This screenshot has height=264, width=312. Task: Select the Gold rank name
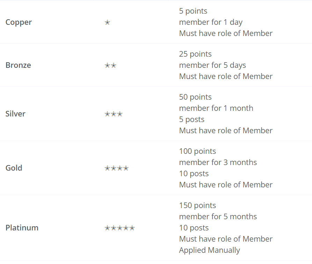pos(14,168)
